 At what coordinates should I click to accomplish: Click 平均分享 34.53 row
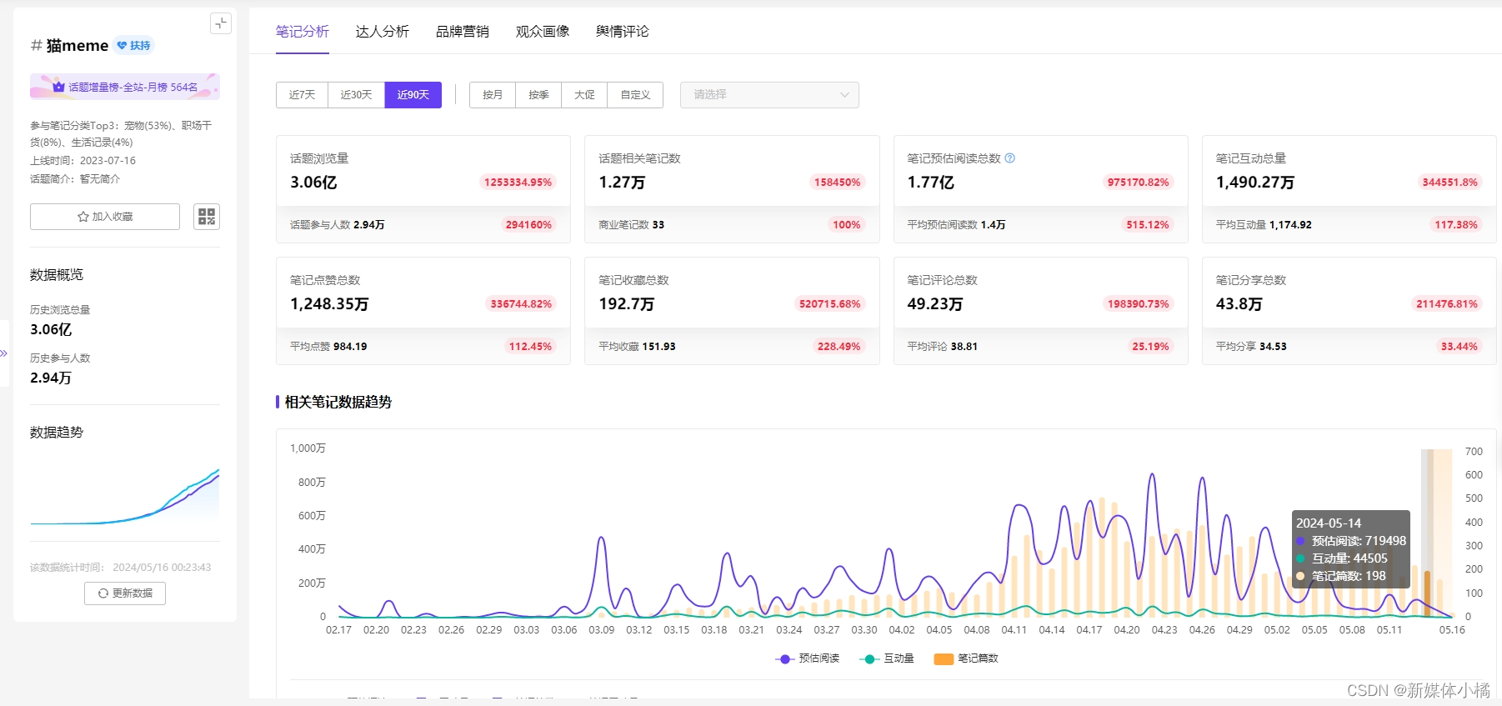[x=1349, y=347]
